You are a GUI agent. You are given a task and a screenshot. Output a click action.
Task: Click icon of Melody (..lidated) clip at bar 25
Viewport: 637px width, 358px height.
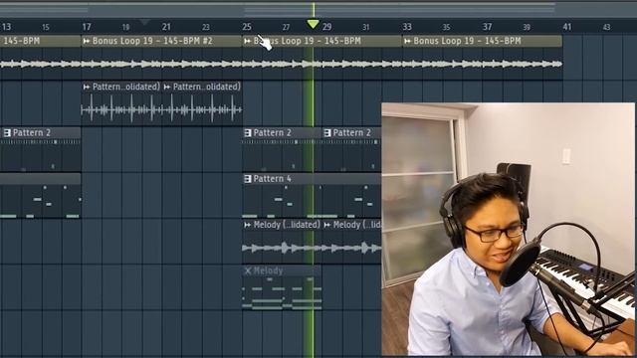[x=248, y=225]
